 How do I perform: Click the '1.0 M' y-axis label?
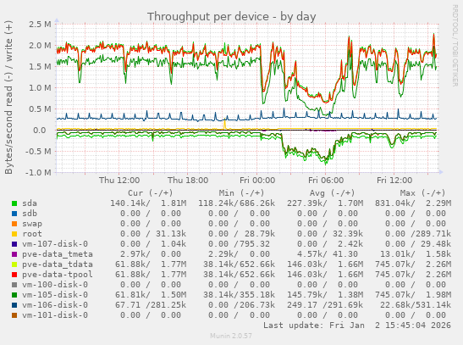coord(40,88)
